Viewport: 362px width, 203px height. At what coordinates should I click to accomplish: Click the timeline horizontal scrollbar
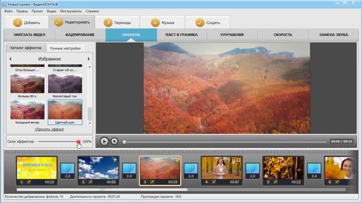pos(102,189)
